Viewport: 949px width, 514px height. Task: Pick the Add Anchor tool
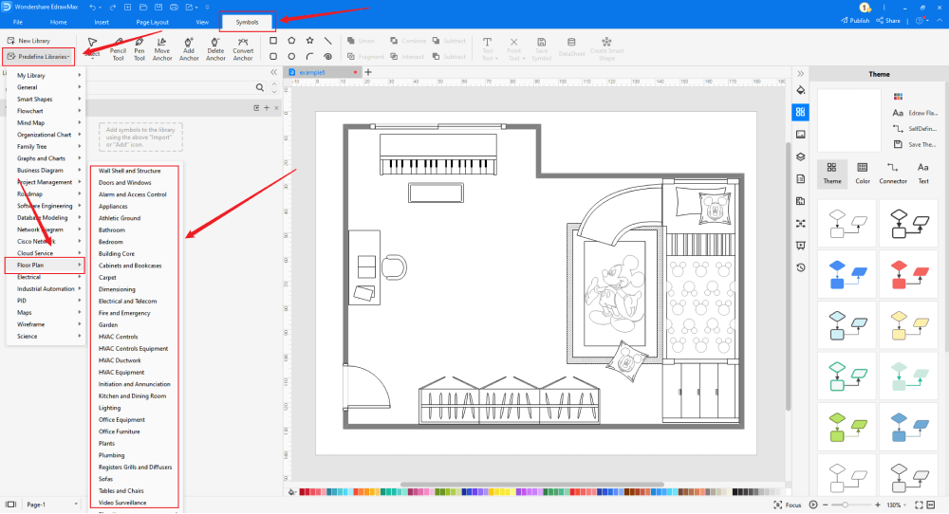pos(189,48)
